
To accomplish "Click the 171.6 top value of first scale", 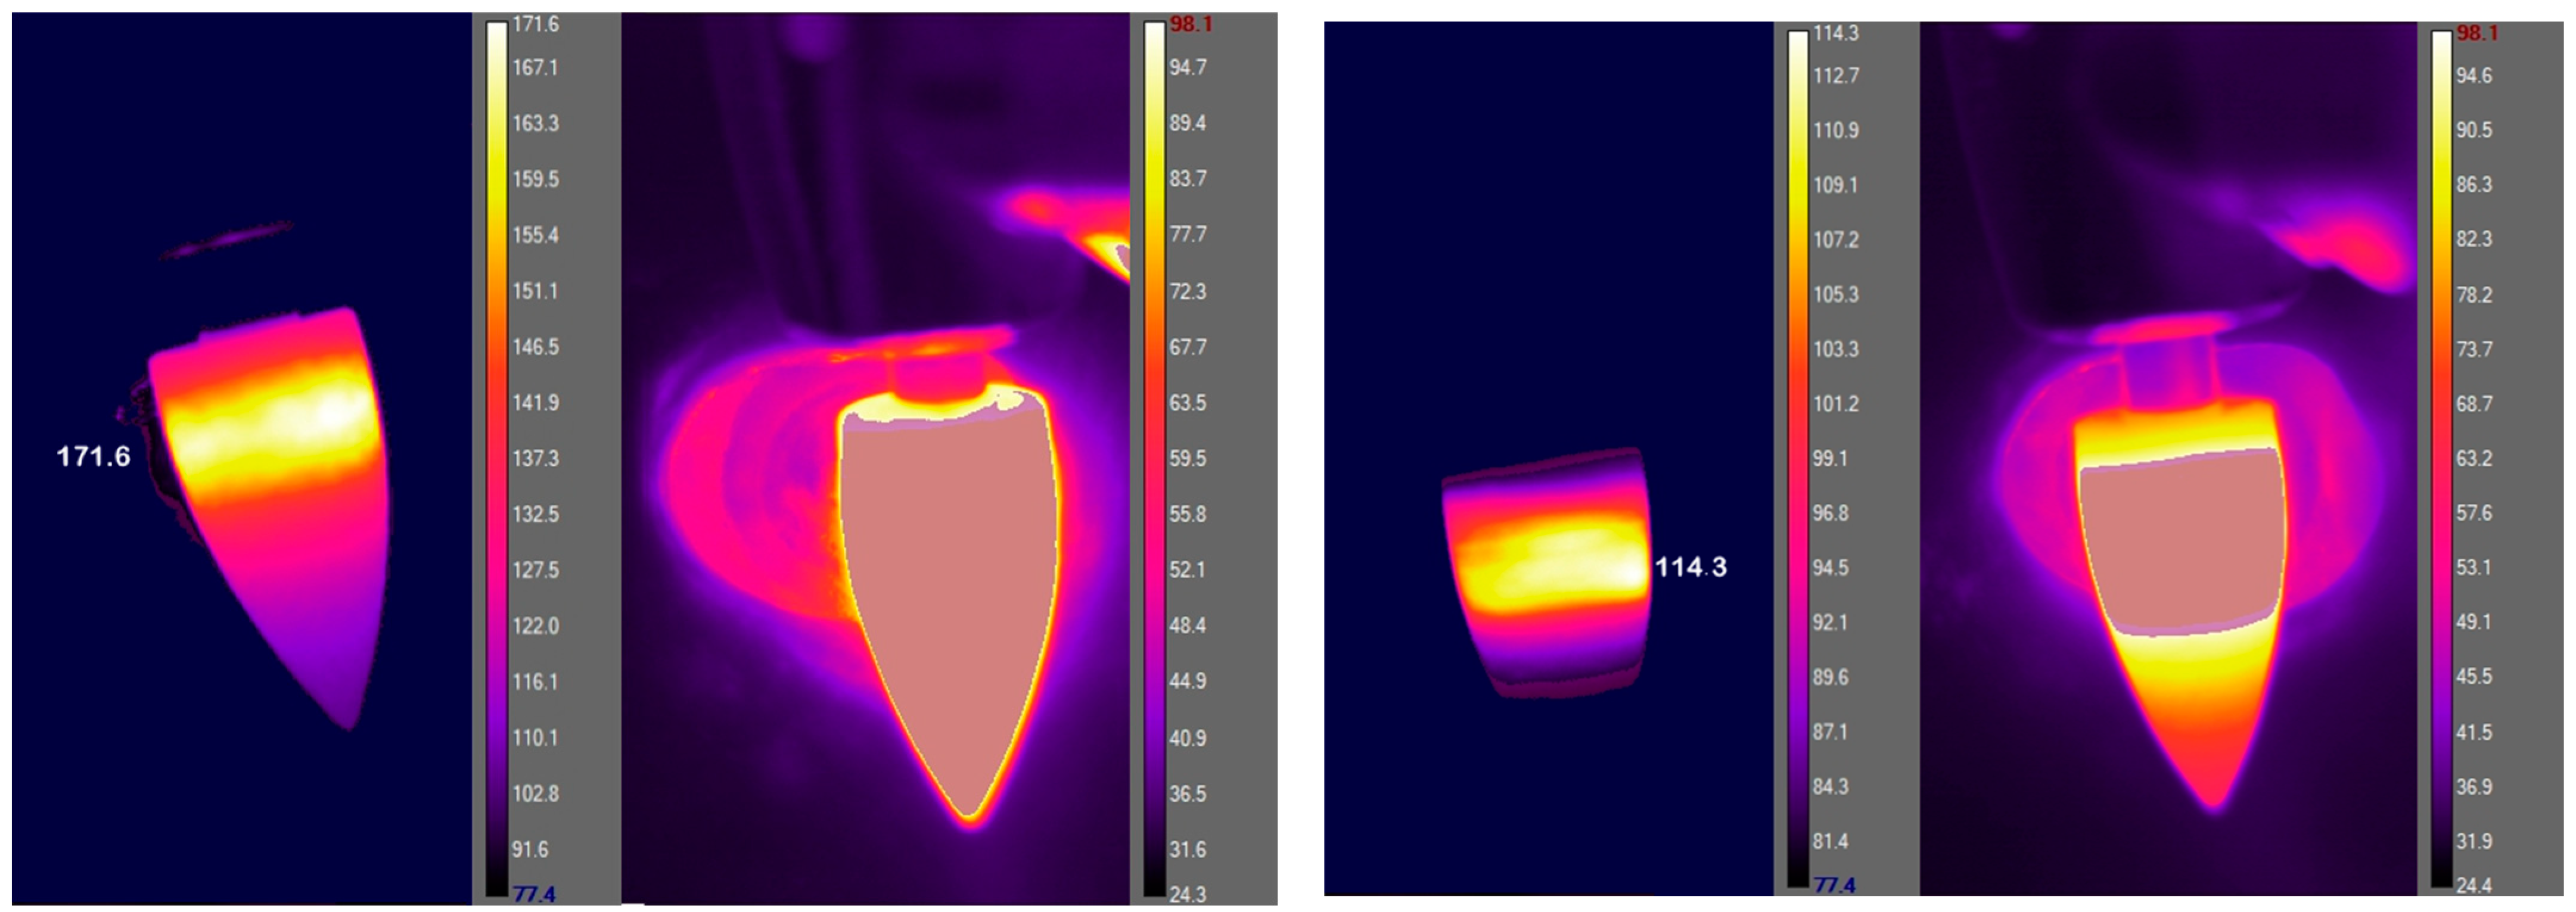I will point(535,23).
